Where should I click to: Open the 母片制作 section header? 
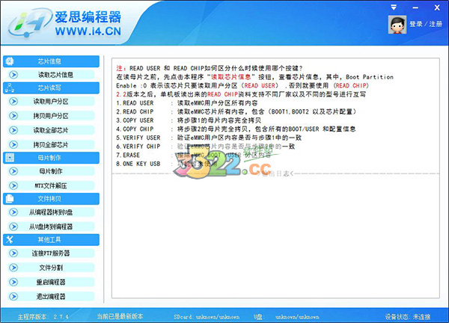pyautogui.click(x=51, y=158)
